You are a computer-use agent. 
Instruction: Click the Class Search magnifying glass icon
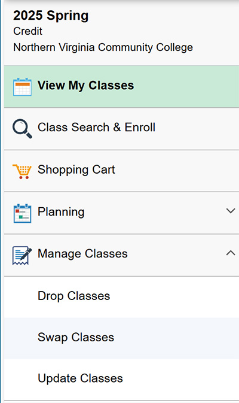click(22, 129)
